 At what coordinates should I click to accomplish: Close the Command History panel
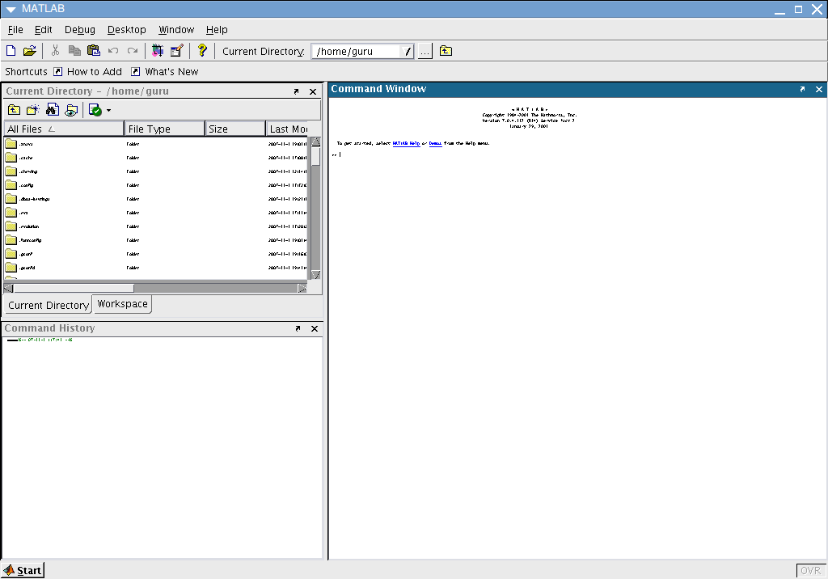pyautogui.click(x=315, y=328)
